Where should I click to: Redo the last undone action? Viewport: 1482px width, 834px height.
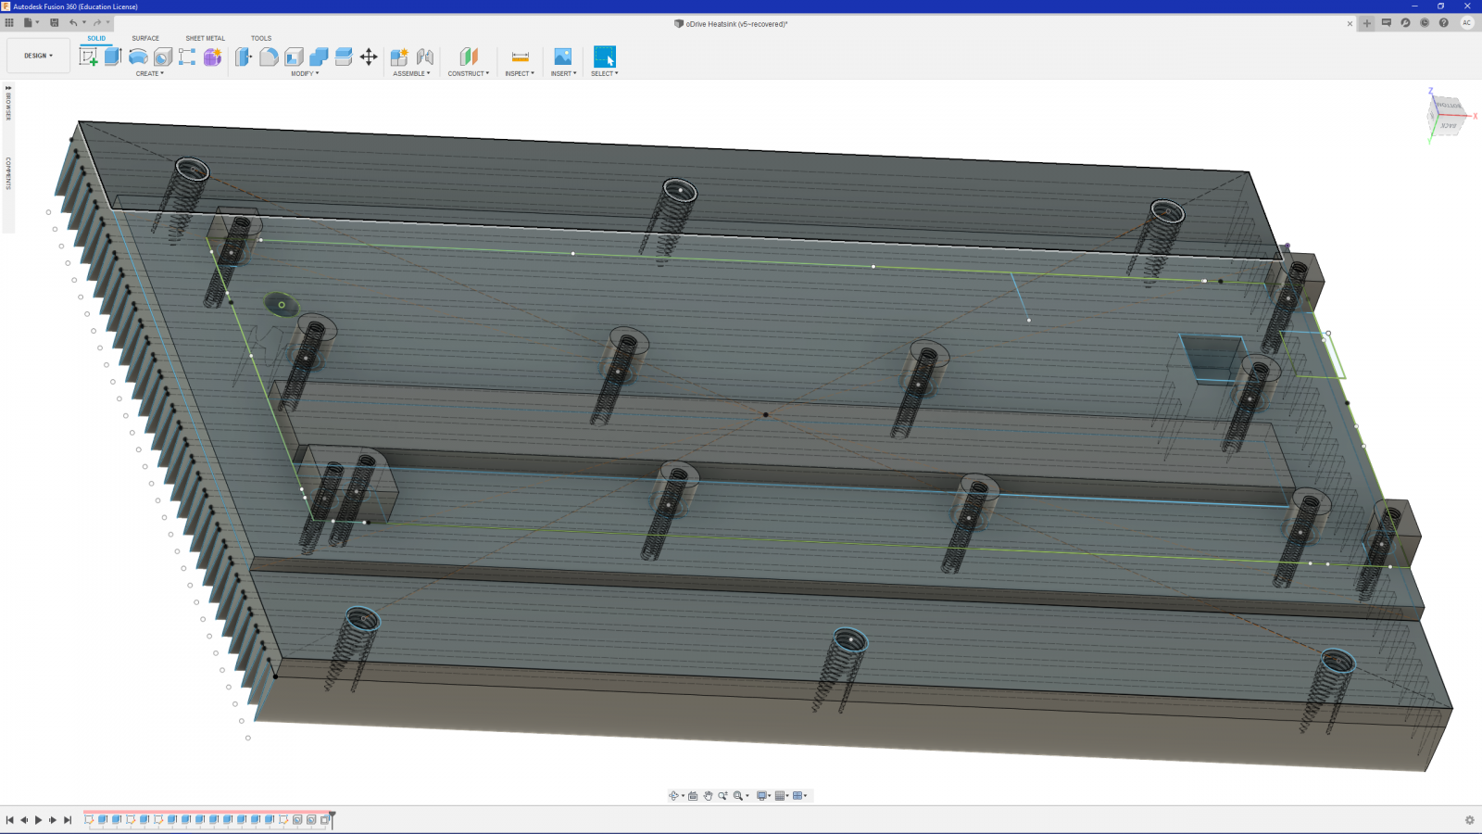click(97, 23)
